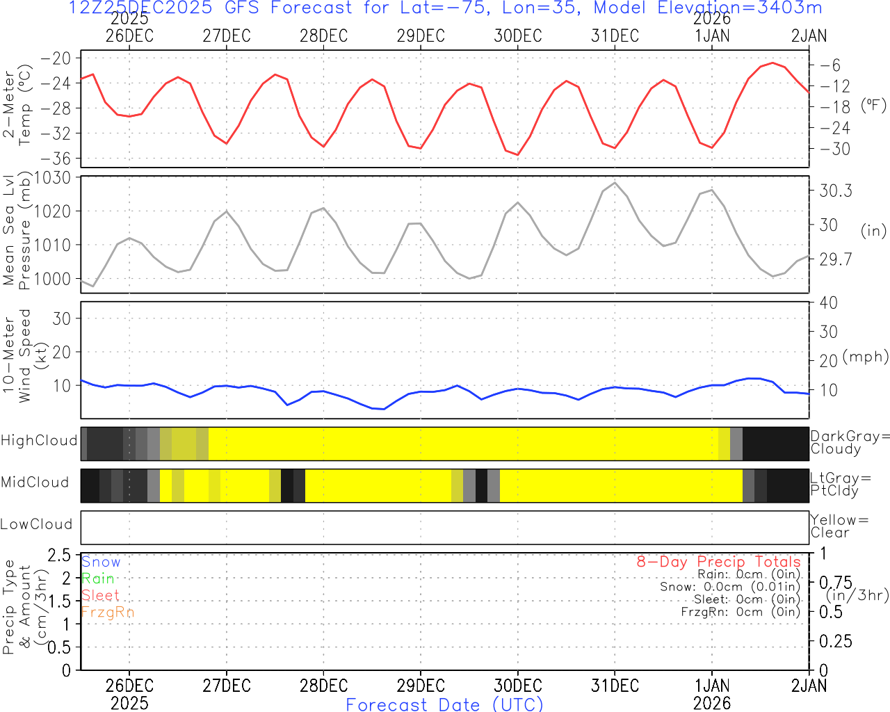
Task: Click the 8-Day Precip Totals heading
Action: click(718, 562)
